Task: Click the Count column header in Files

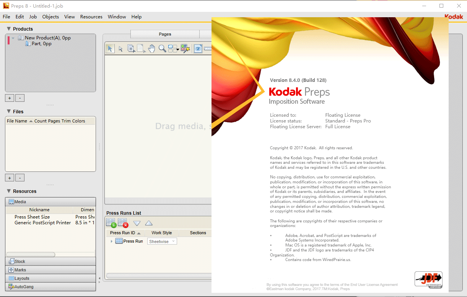Action: pyautogui.click(x=41, y=121)
